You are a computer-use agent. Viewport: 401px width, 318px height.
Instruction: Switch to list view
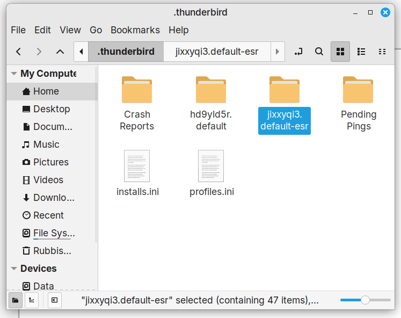[x=361, y=52]
